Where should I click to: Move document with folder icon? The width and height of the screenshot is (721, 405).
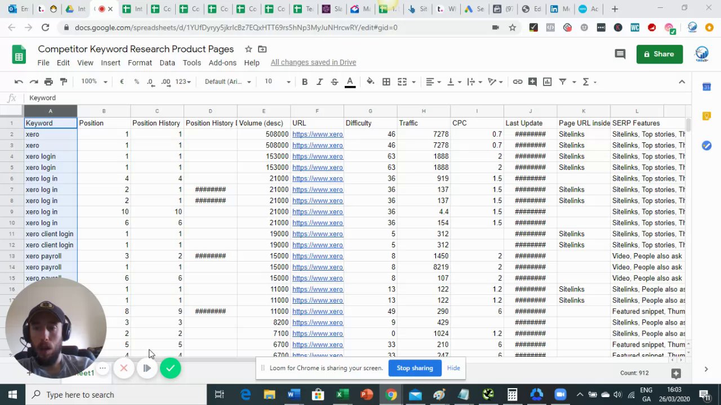pyautogui.click(x=262, y=49)
